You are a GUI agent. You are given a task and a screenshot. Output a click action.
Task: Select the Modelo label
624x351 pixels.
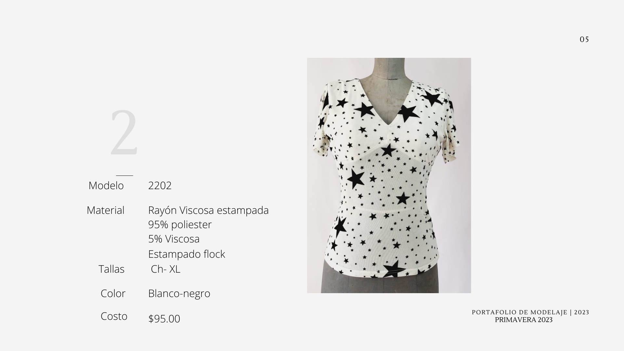[106, 186]
